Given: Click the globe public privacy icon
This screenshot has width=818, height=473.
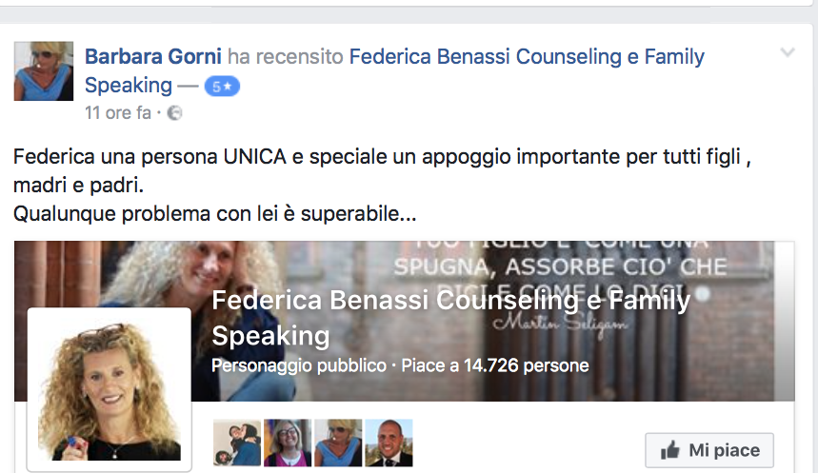Looking at the screenshot, I should point(175,113).
